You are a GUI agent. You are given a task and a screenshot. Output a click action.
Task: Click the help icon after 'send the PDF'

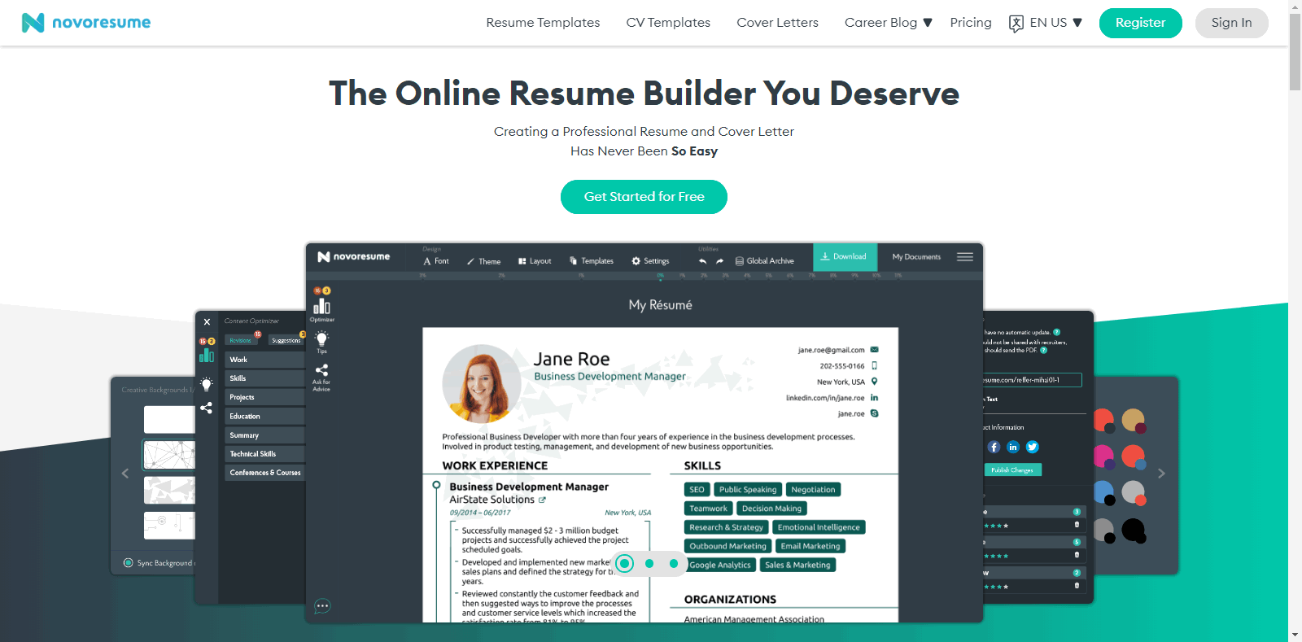click(1044, 350)
